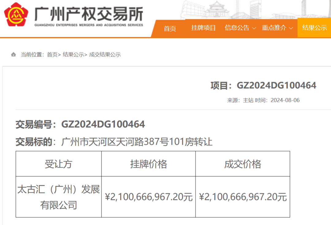The height and width of the screenshot is (225, 331).
Task: Select the 结果公示 highlighted navigation tab
Action: click(314, 27)
